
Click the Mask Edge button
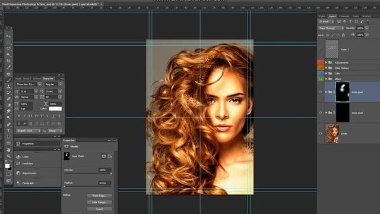(x=100, y=196)
